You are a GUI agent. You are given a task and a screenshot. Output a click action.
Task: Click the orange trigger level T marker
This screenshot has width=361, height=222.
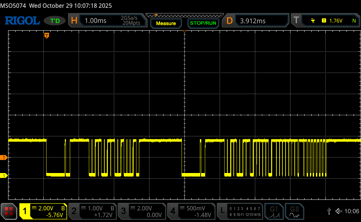coord(4,158)
